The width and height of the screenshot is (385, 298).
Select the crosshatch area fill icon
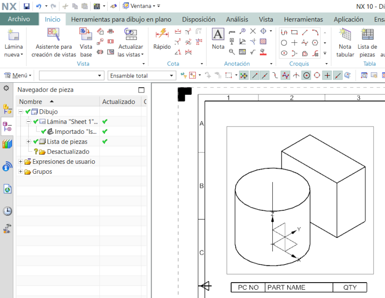coord(263,41)
